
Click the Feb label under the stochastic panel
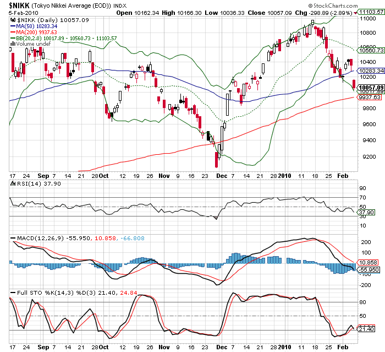343,347
